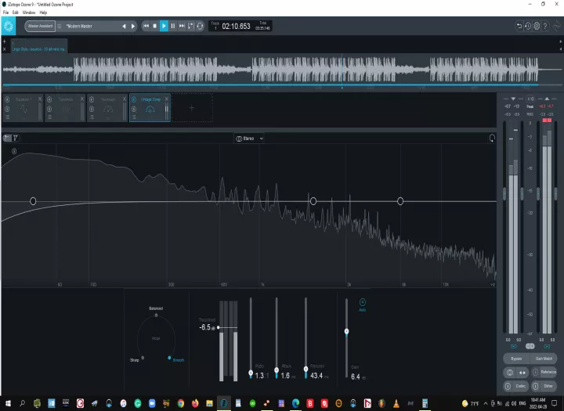564x411 pixels.
Task: Open the preset list menu icon
Action: 60,27
